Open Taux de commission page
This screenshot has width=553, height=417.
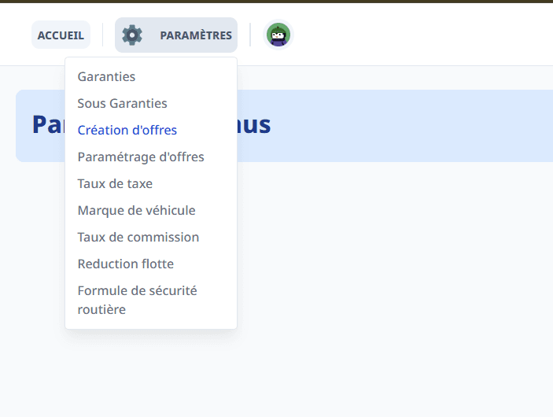pos(138,237)
